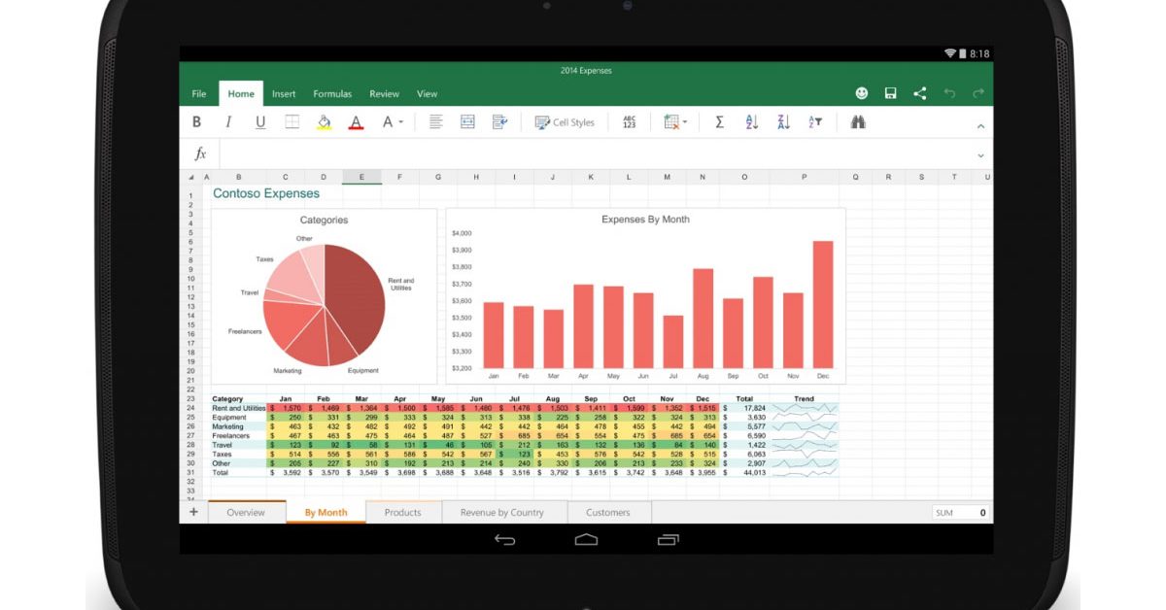Click the Save disk icon

coord(890,93)
